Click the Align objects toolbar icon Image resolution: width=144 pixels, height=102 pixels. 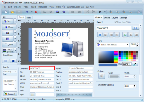(100, 12)
